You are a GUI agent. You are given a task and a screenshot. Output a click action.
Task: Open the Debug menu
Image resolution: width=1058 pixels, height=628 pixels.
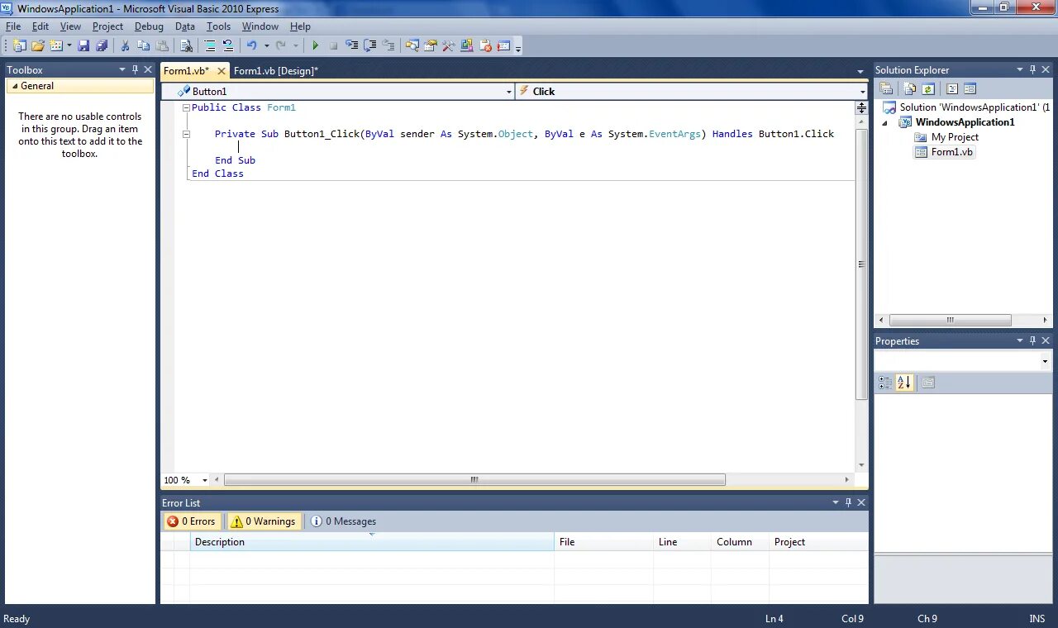(149, 26)
